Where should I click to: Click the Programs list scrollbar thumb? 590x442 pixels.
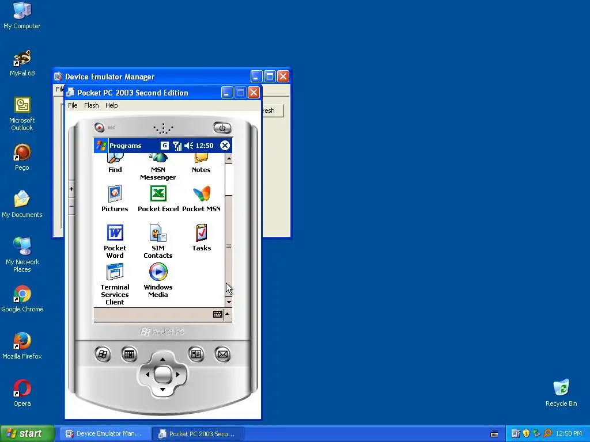(x=228, y=246)
